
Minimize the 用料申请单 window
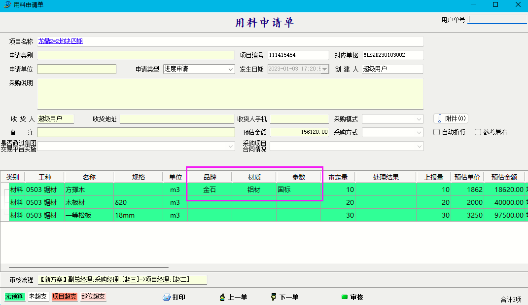(473, 5)
